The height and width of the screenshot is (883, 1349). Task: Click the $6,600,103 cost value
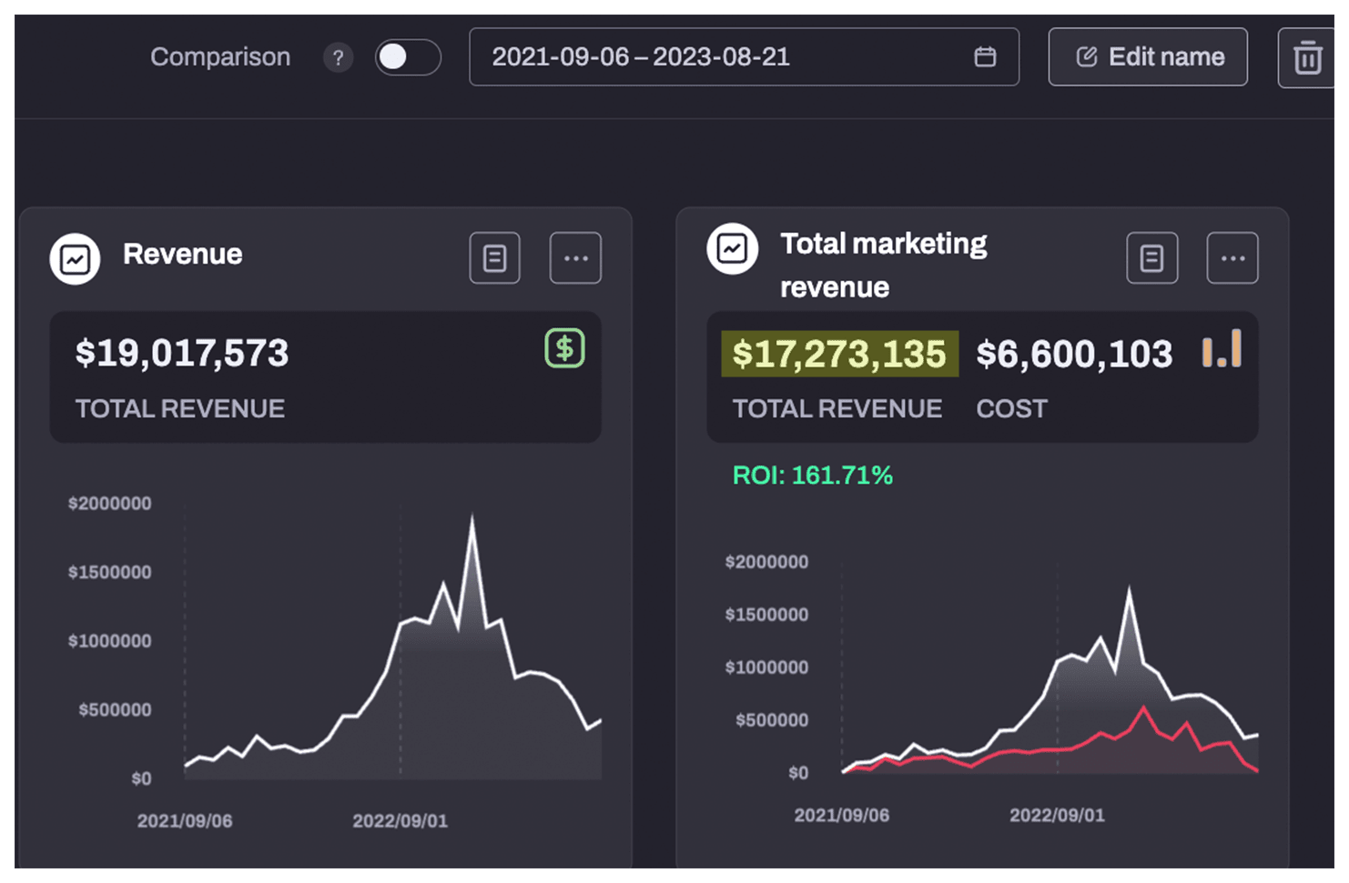click(x=1074, y=354)
